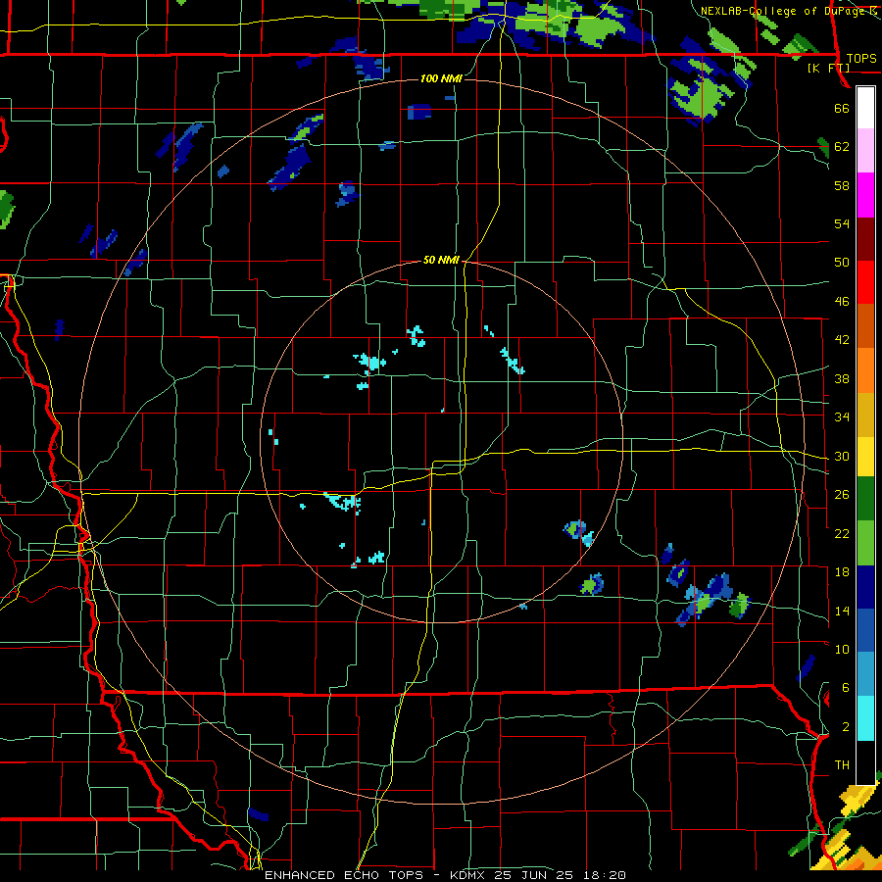Click legend value "22"
Viewport: 882px width, 882px height.
[842, 534]
